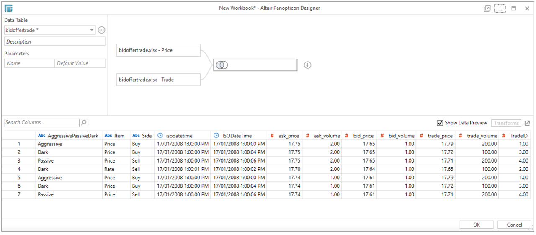The image size is (536, 235).
Task: Select row number 7 header
Action: click(x=19, y=195)
